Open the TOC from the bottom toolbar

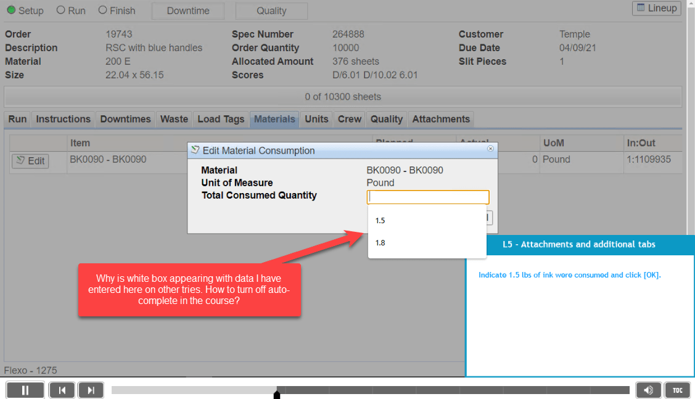tap(676, 390)
